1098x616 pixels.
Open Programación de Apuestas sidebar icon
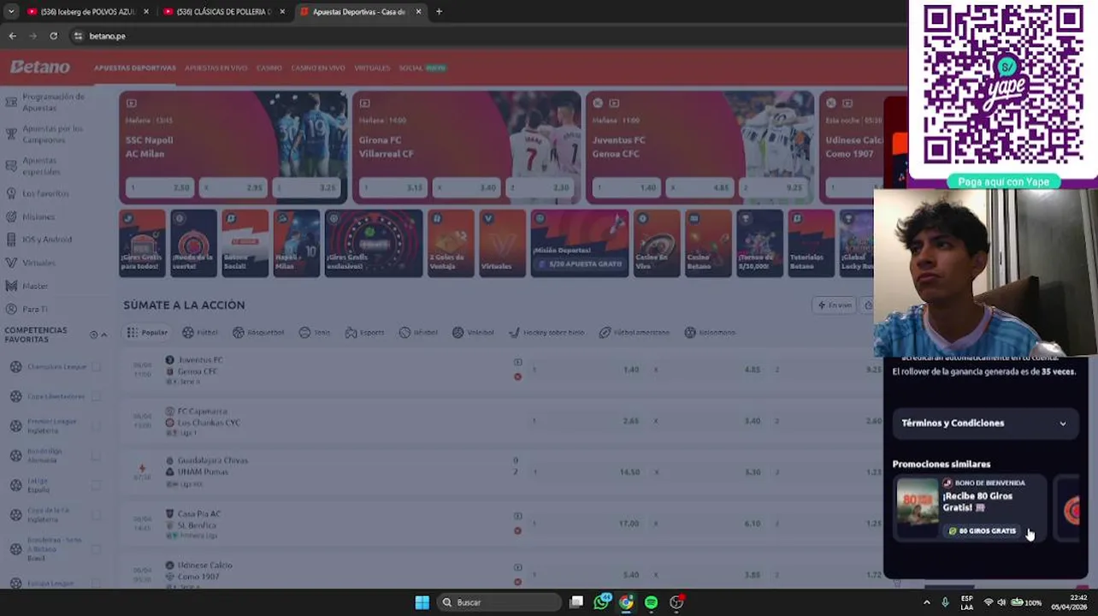tap(11, 102)
